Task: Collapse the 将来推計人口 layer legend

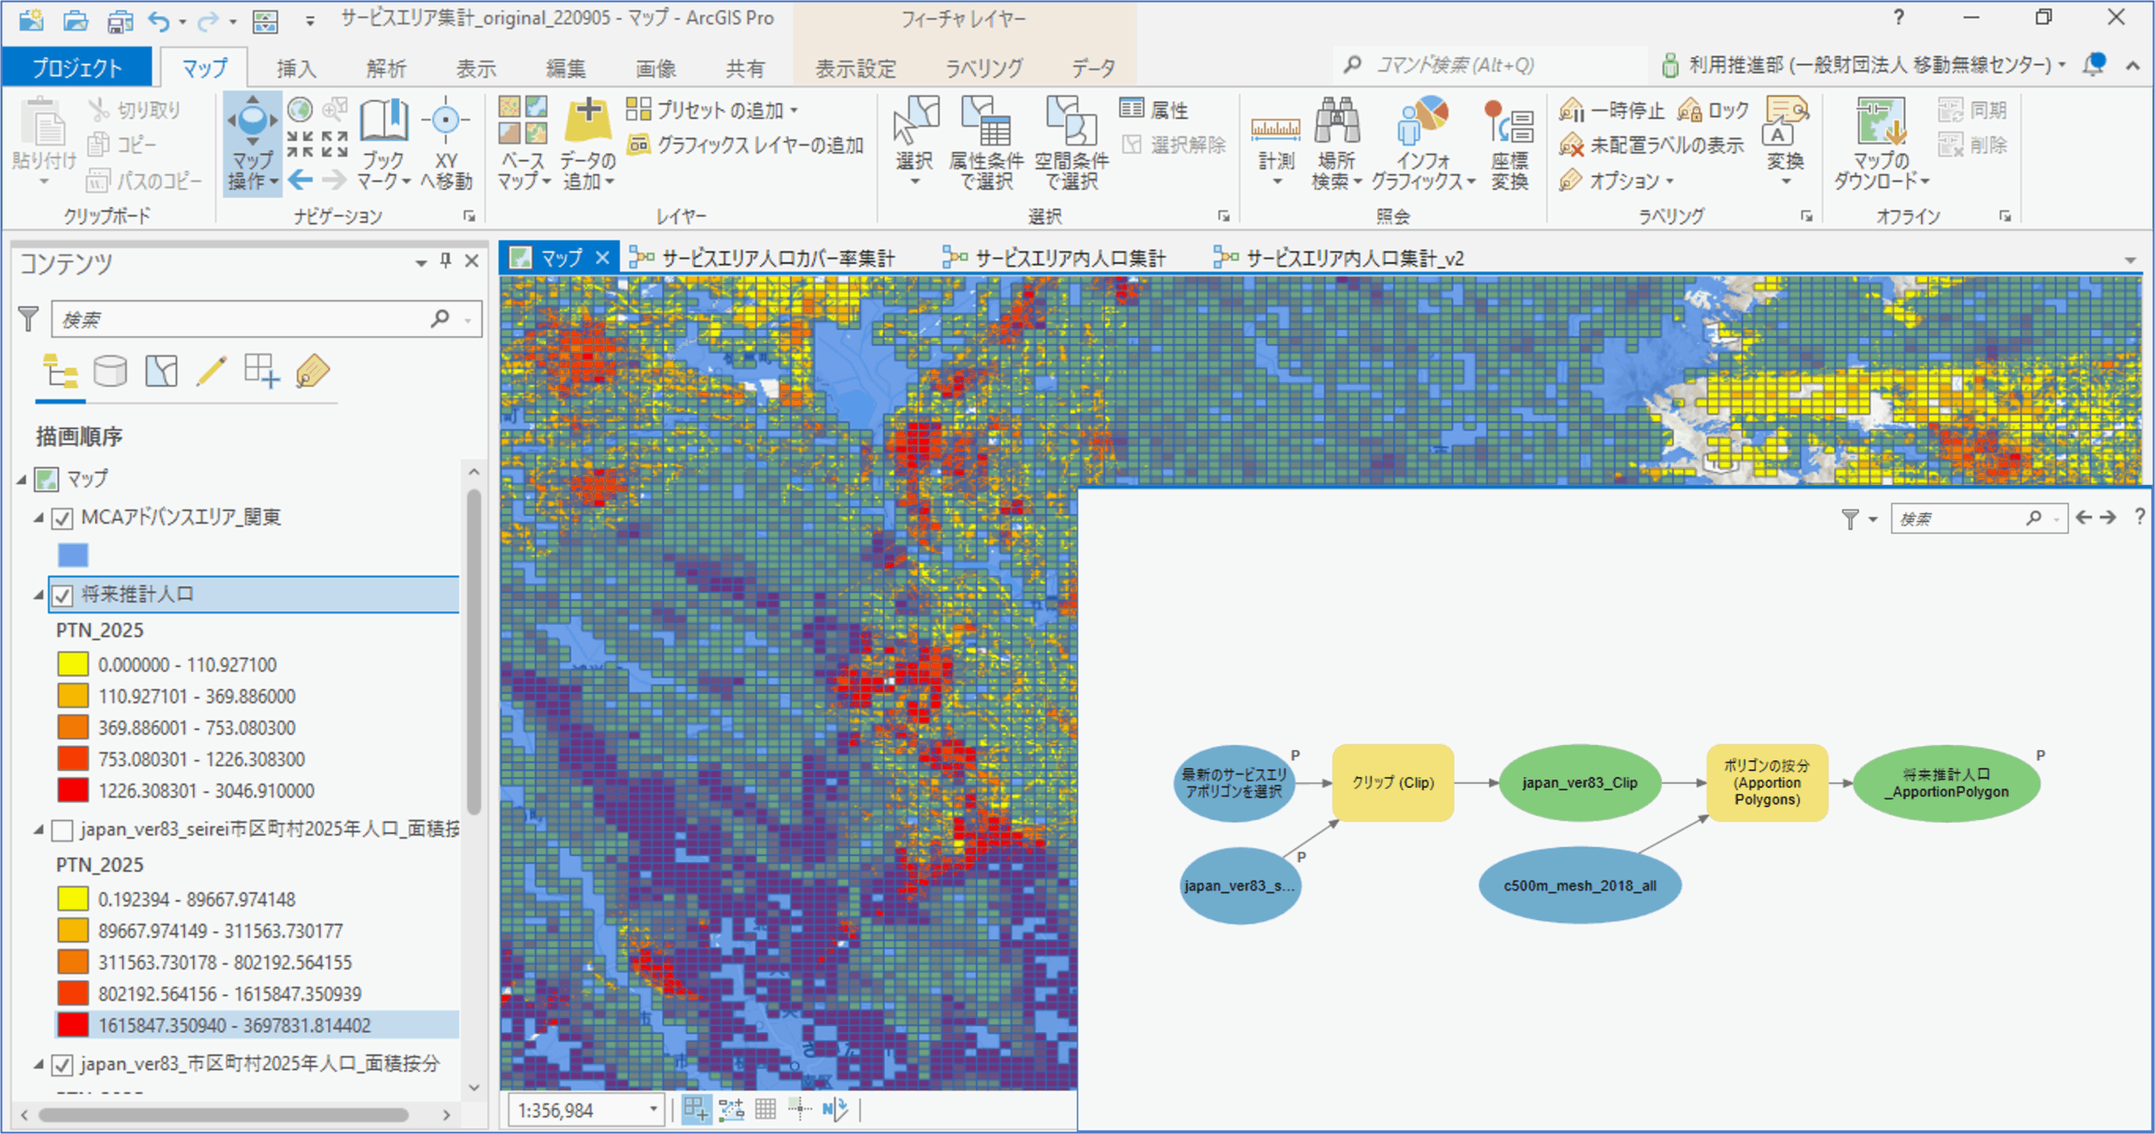Action: point(39,595)
